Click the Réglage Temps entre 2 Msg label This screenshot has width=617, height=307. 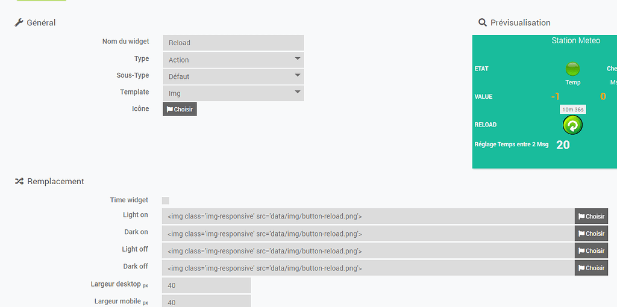(x=512, y=144)
